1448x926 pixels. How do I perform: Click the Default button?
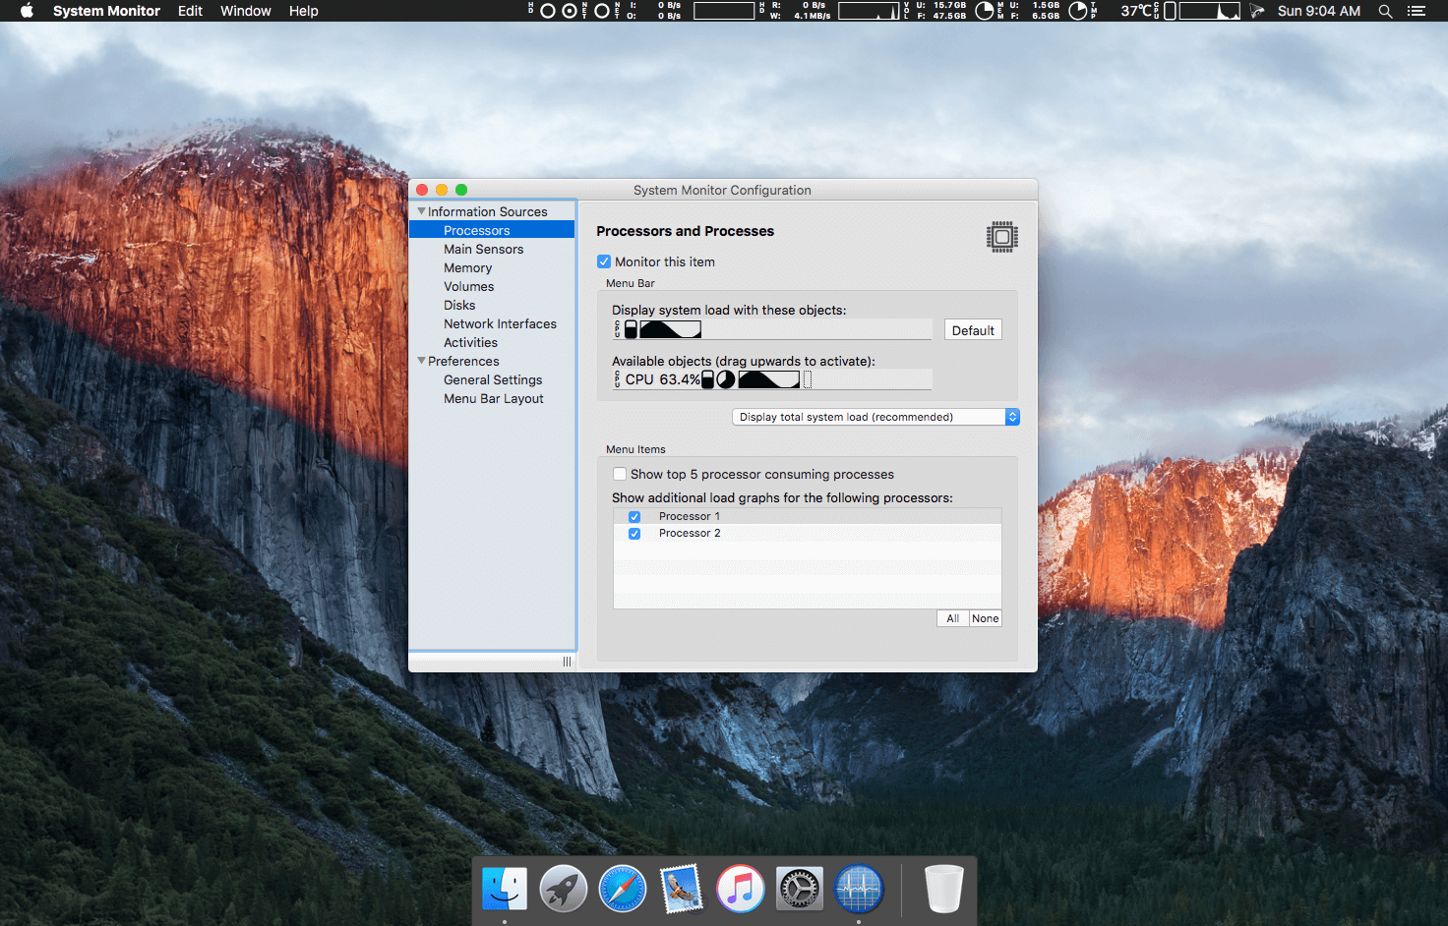click(x=973, y=330)
